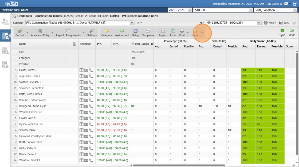Open the Help menu
This screenshot has height=167, width=299.
270,23
